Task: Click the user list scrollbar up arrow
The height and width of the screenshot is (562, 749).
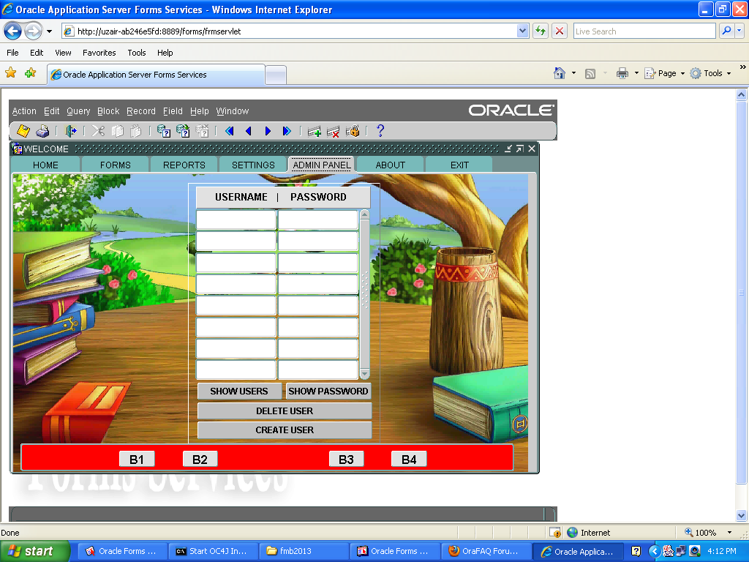Action: pos(364,214)
